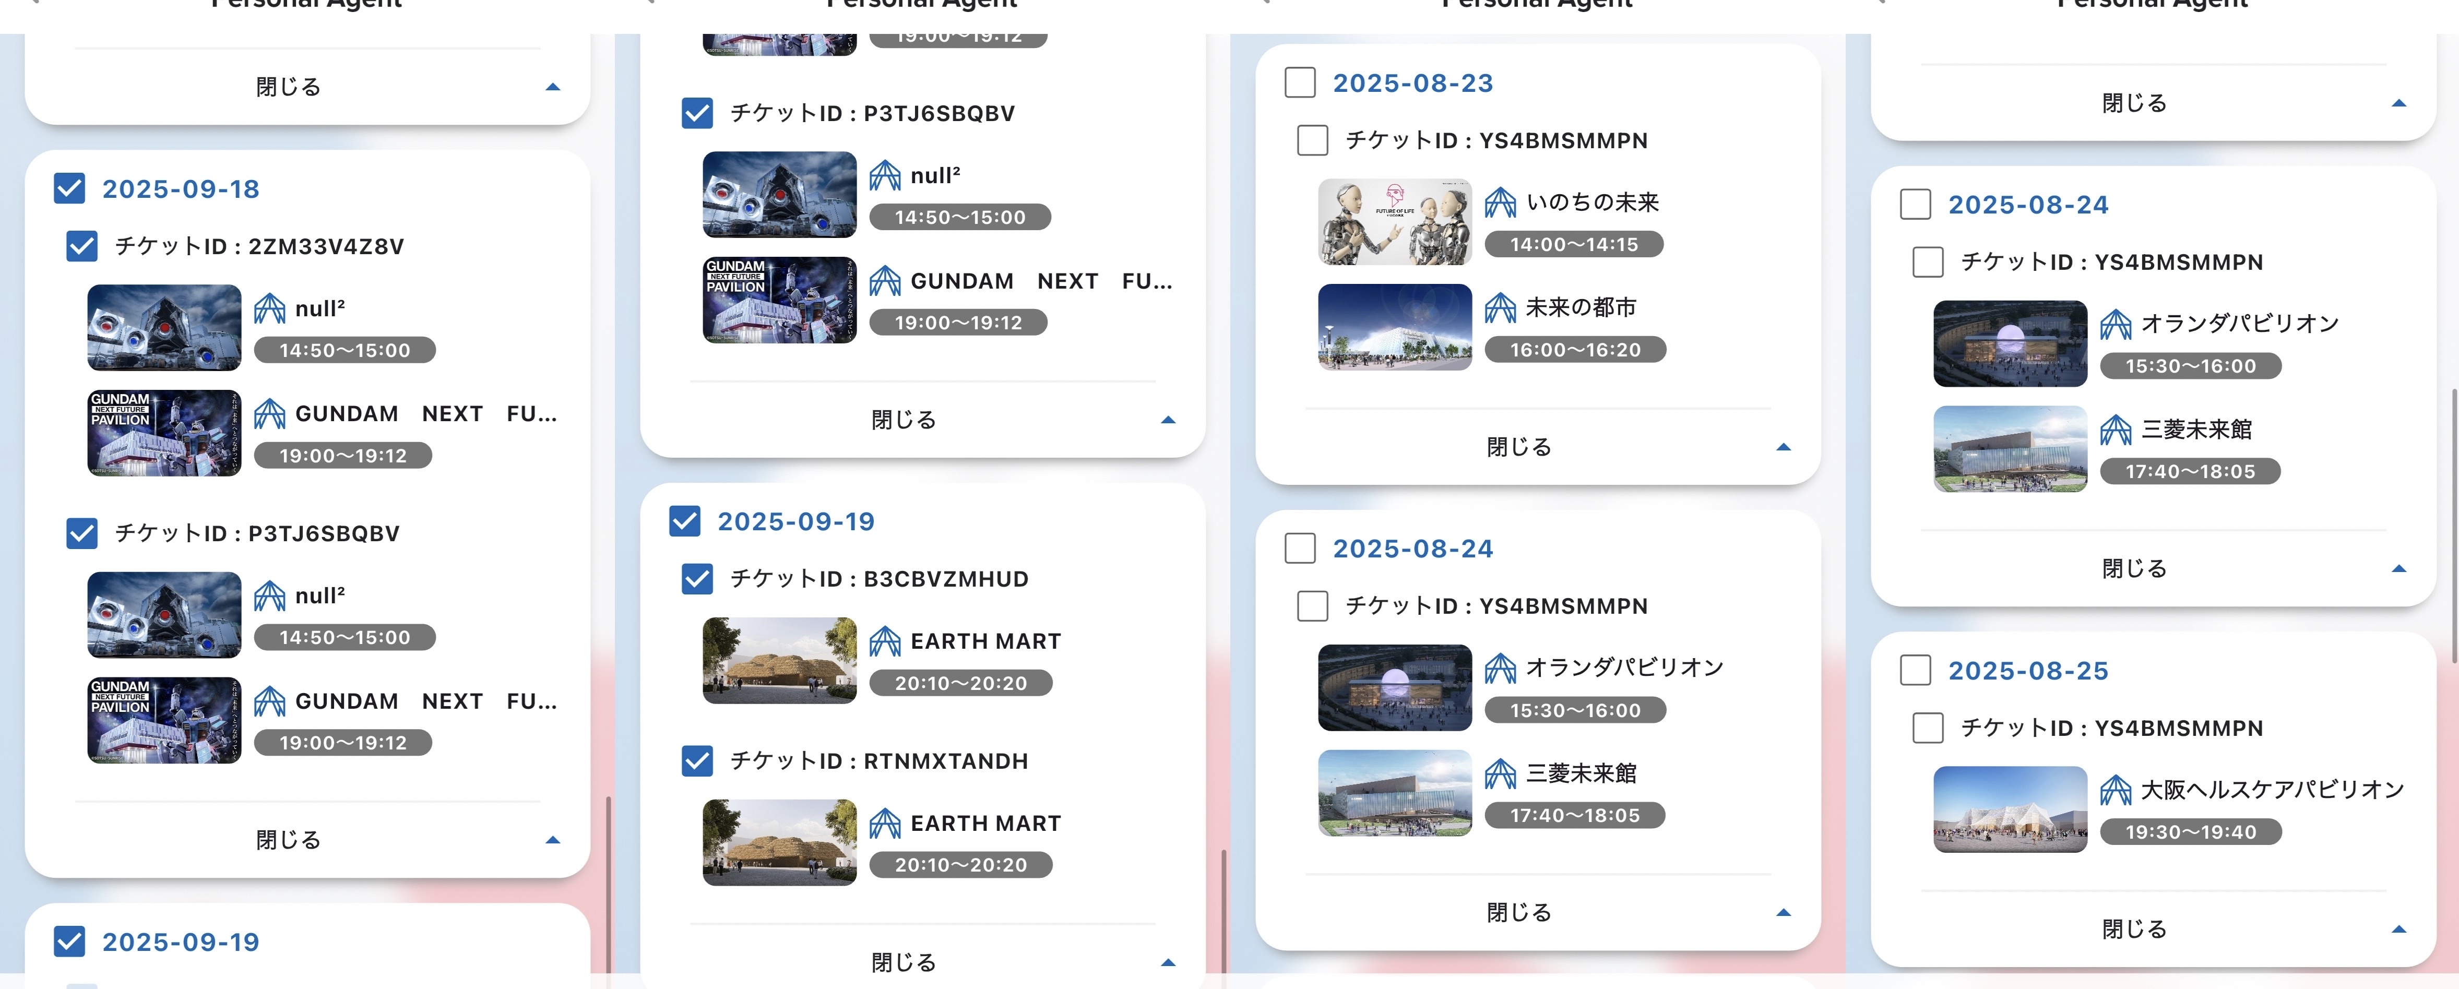Collapse the 2025-08-23 card arrow
This screenshot has height=989, width=2459.
point(1782,447)
